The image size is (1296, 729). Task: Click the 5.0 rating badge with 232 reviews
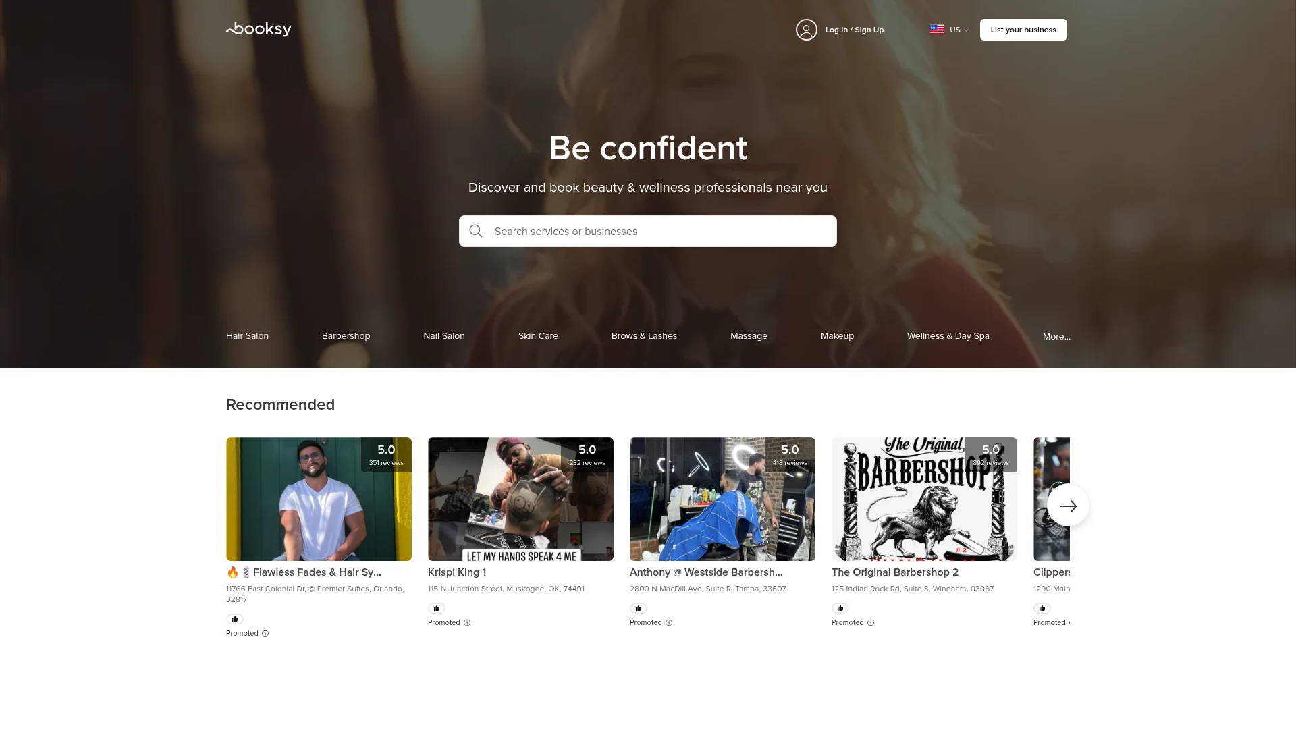coord(587,455)
